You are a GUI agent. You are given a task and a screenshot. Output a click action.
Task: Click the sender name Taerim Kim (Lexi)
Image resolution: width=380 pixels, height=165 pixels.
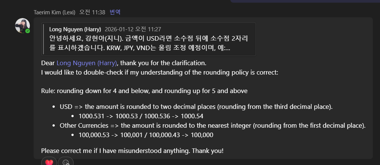pyautogui.click(x=55, y=12)
